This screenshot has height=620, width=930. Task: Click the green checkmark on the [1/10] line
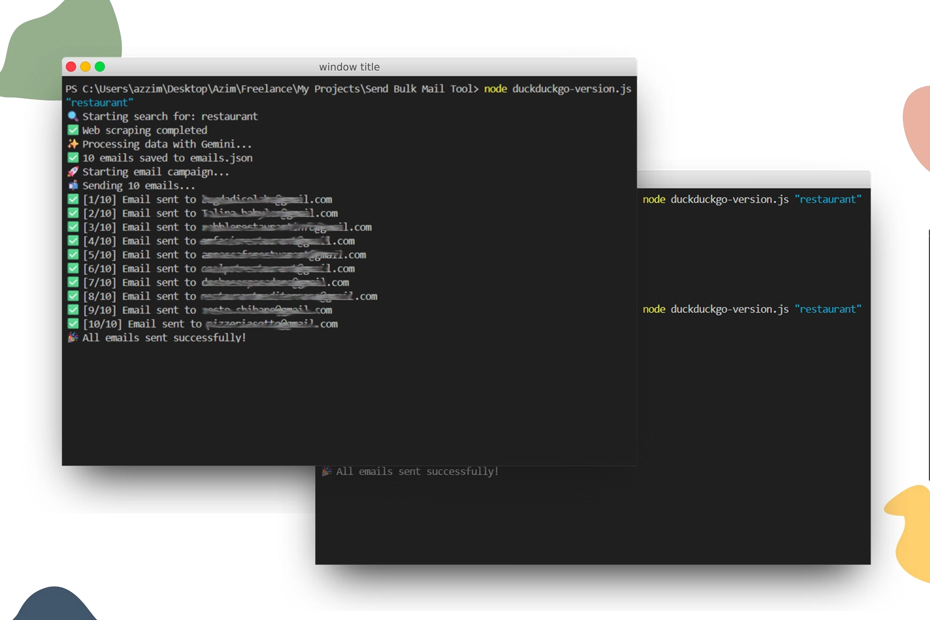[x=73, y=200]
